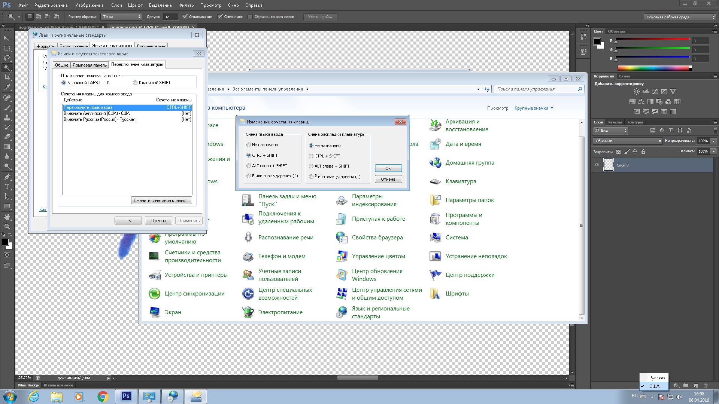Viewport: 719px width, 404px height.
Task: Select ALT left + SHIFT input language option
Action: [x=249, y=166]
